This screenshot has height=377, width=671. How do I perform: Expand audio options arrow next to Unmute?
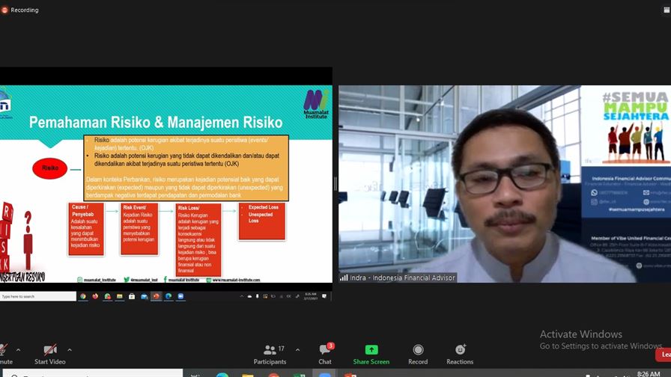point(18,349)
